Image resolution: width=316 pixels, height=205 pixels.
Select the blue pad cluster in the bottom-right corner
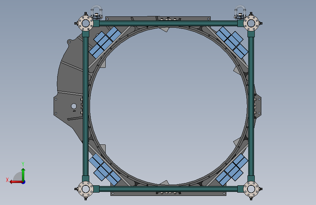tap(232, 170)
